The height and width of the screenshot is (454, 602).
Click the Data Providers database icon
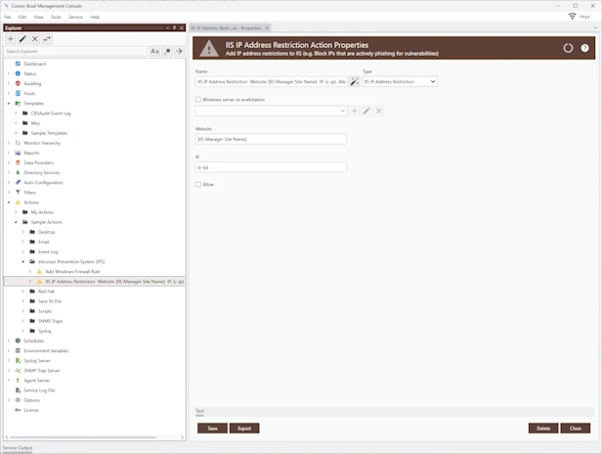coord(18,162)
